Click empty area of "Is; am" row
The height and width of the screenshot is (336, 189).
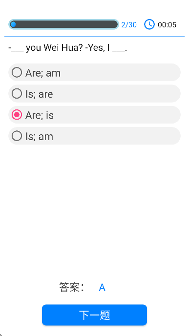[117, 136]
